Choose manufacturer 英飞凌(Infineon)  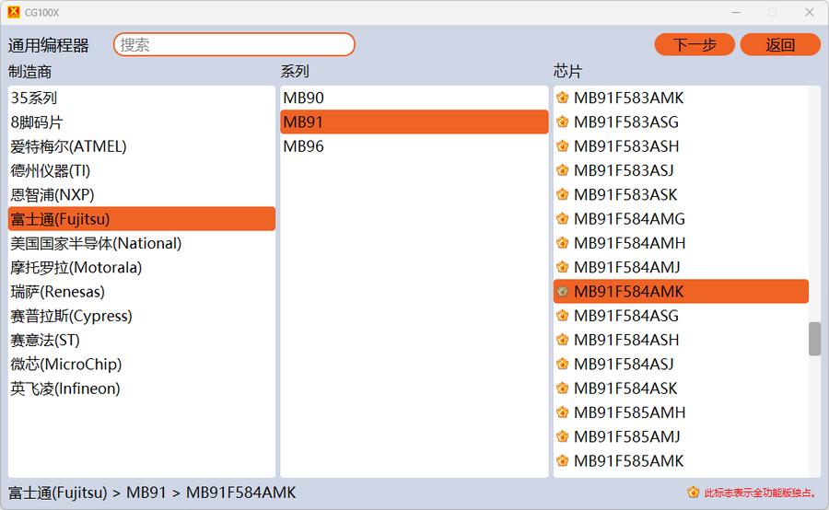(x=65, y=388)
